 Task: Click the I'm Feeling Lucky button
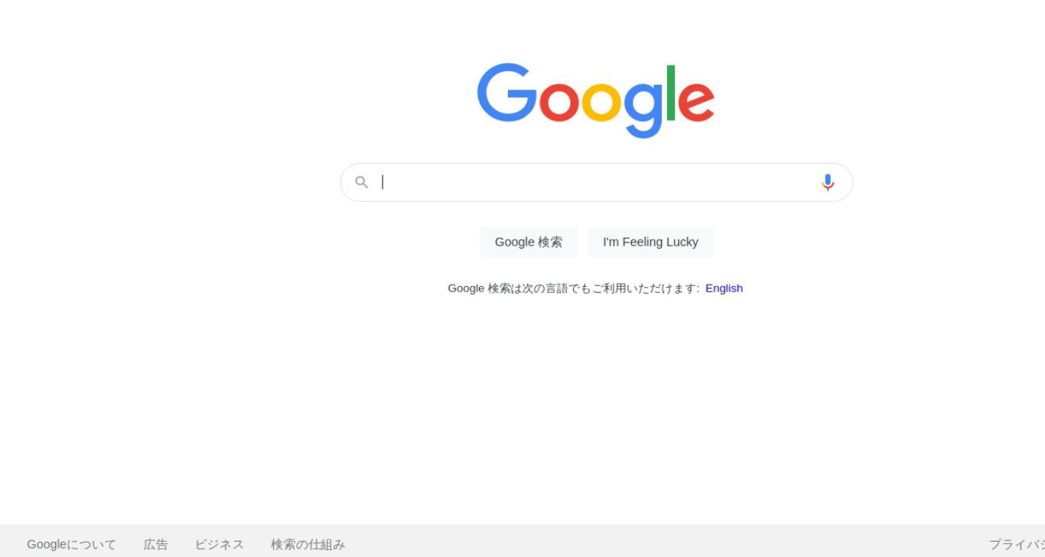point(650,242)
